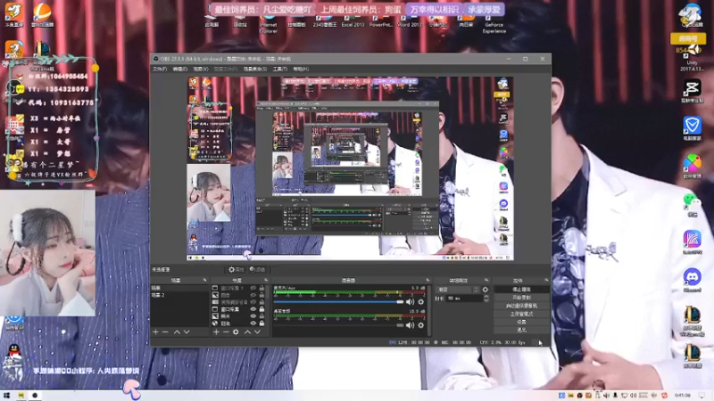Add a new scene with plus icon
This screenshot has height=401, width=714.
pyautogui.click(x=155, y=331)
